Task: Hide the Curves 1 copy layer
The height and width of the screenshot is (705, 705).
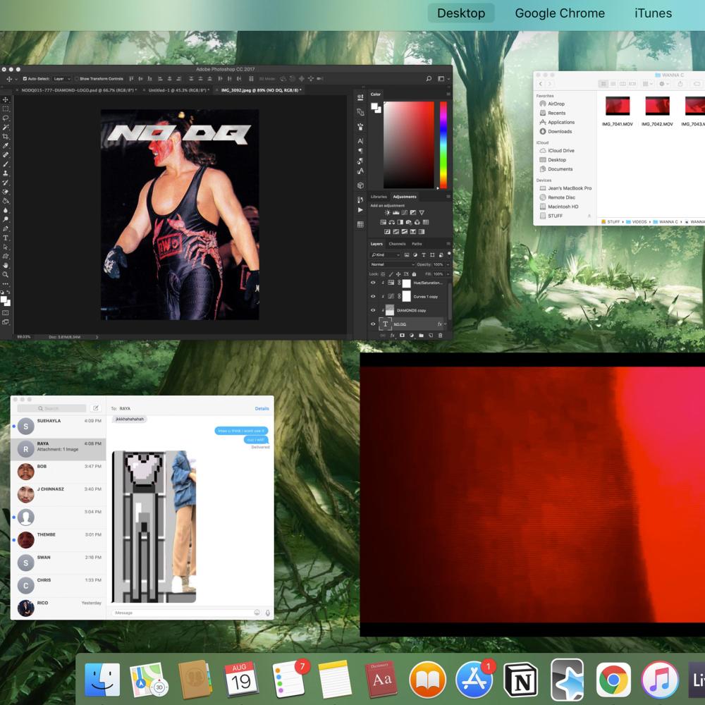Action: (373, 296)
